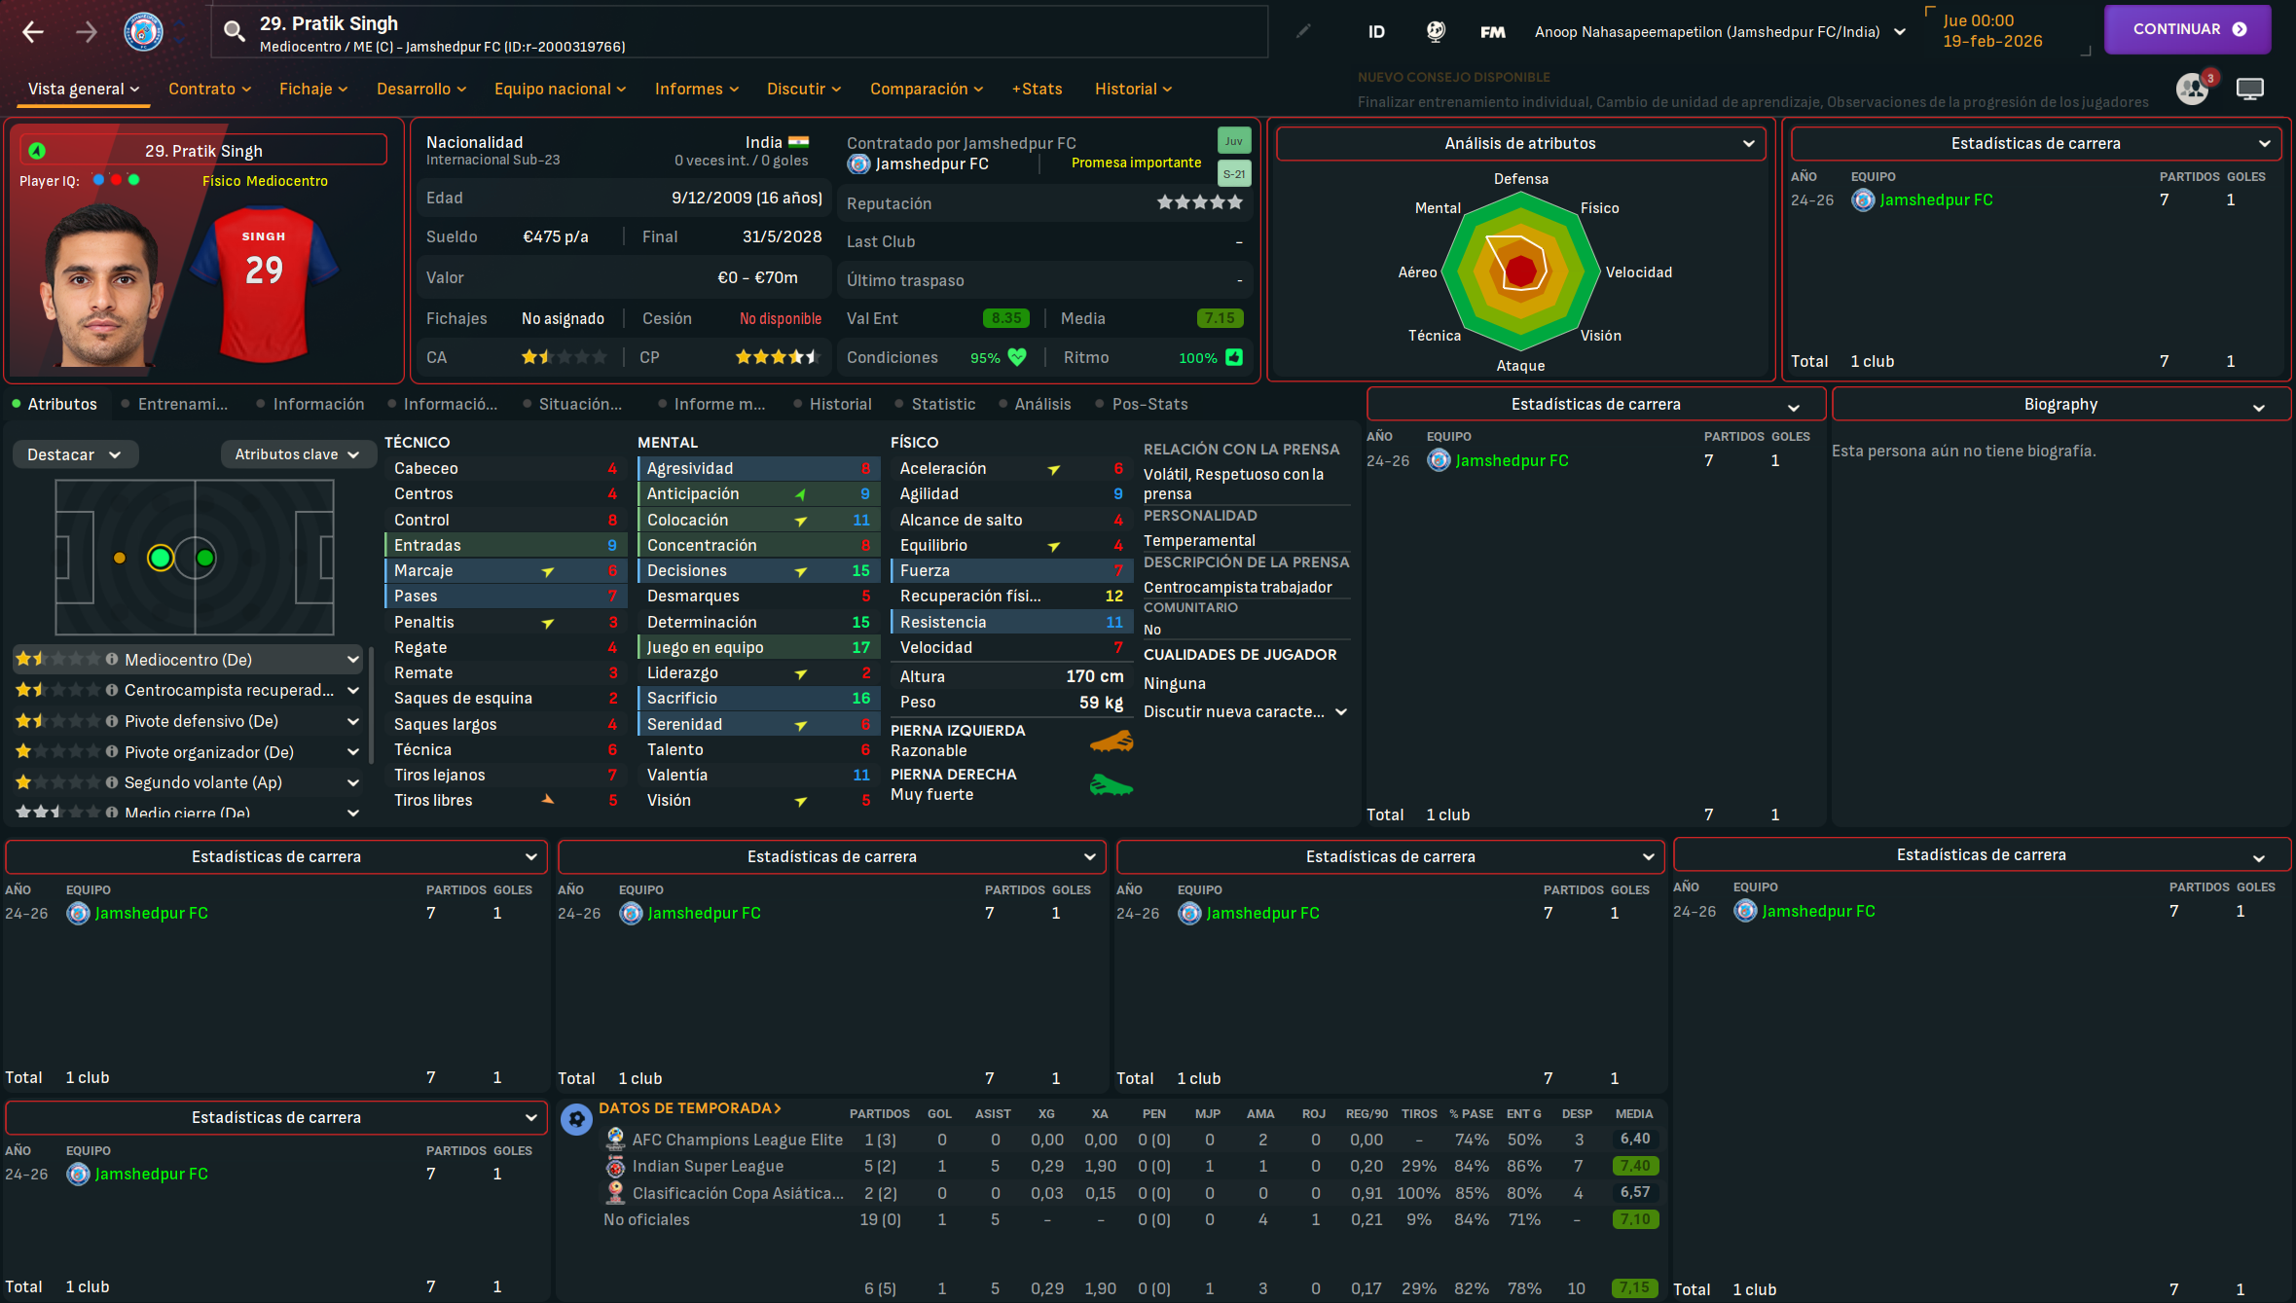2296x1303 pixels.
Task: Open the Informes menu
Action: coord(697,89)
